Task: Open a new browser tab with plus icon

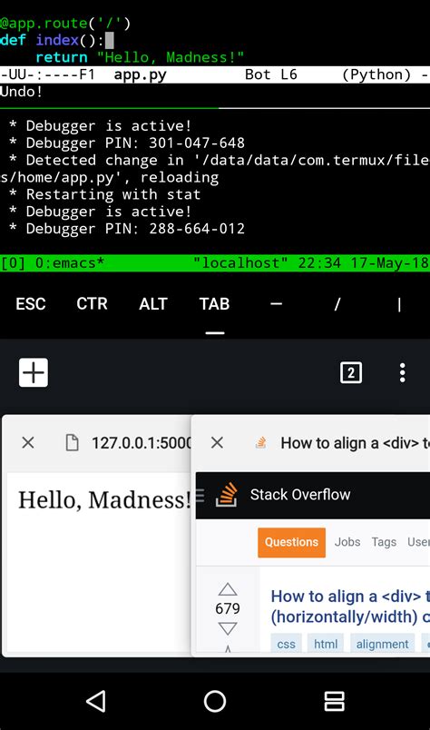Action: [x=34, y=372]
